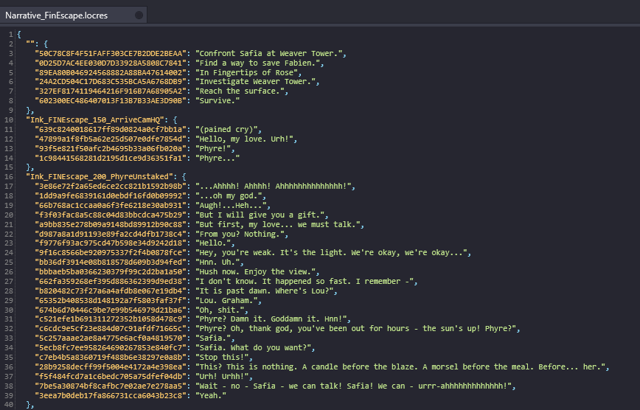Click string "Oh, shit."
The height and width of the screenshot is (410, 640).
[220, 310]
